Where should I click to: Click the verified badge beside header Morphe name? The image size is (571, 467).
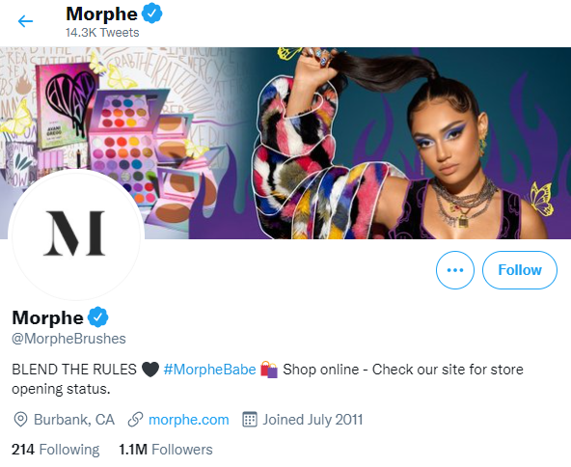coord(151,14)
